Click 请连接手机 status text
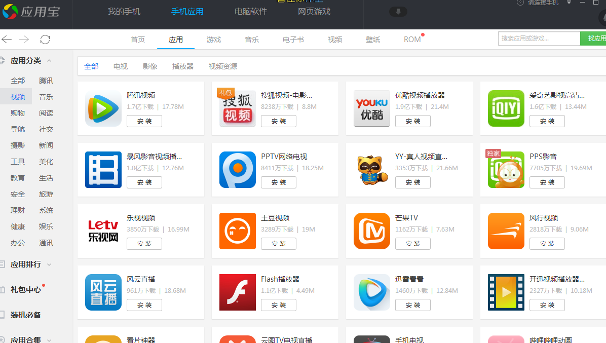The width and height of the screenshot is (606, 343). pyautogui.click(x=543, y=3)
